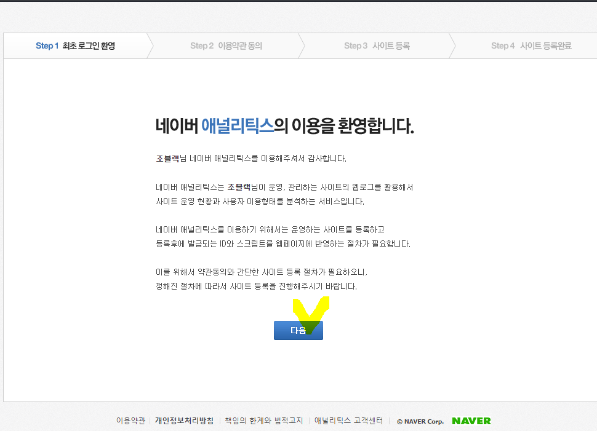597x431 pixels.
Task: Click the line starting 등록후에 발급되는 ID와
Action: [283, 244]
